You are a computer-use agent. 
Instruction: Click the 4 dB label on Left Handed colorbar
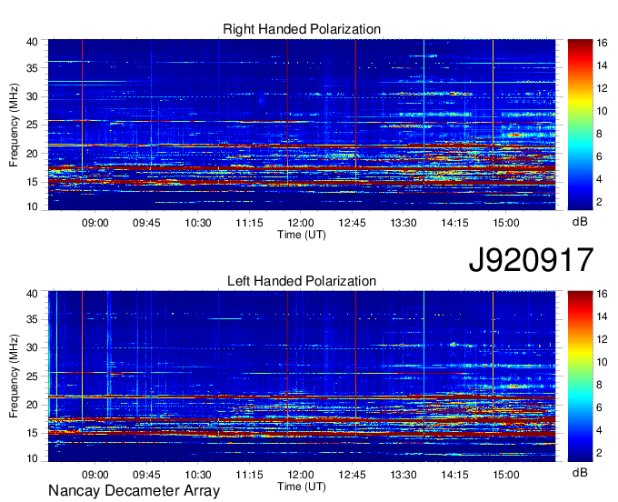click(599, 430)
